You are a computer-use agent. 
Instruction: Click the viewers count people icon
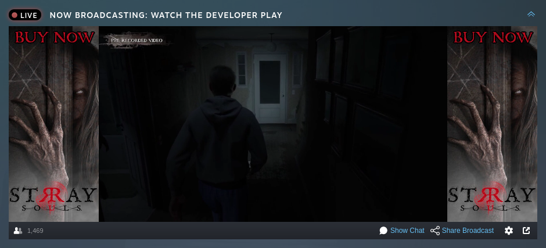pos(18,231)
